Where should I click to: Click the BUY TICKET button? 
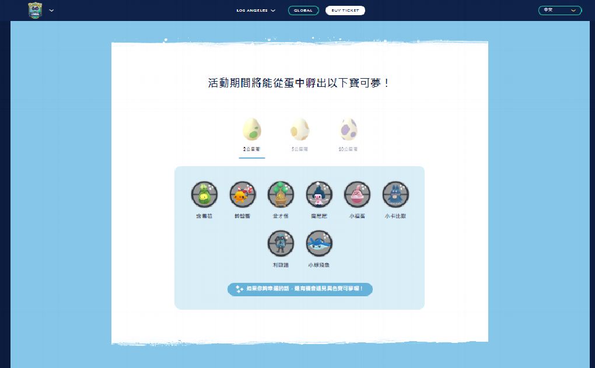click(345, 10)
